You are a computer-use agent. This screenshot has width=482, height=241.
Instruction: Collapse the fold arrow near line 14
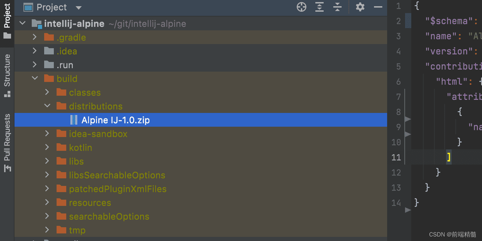click(x=407, y=210)
